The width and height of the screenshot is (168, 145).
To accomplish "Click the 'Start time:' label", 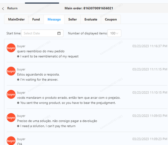I will point(14,33).
